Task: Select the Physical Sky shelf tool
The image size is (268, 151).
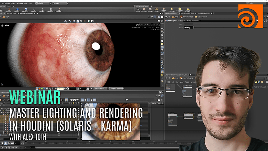Action: click(188, 10)
